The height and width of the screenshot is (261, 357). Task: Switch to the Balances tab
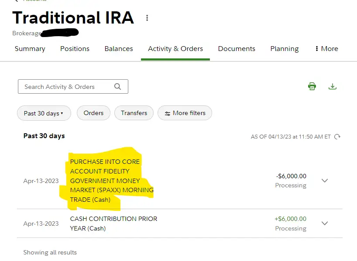point(119,48)
